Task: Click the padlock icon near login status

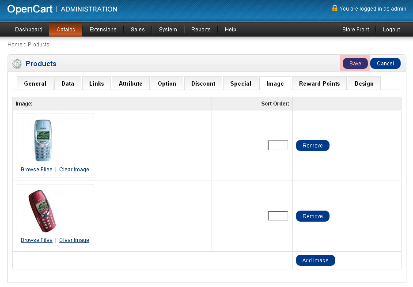Action: (334, 8)
